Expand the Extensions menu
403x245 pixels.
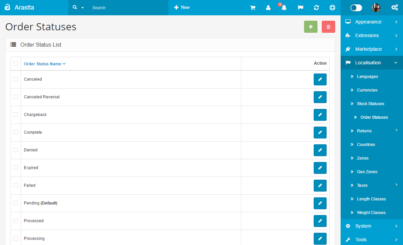coord(372,35)
